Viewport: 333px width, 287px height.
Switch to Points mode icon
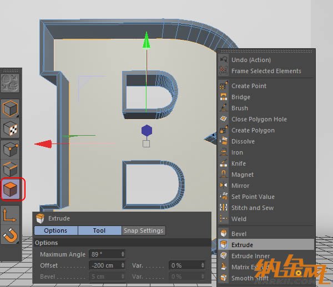coord(10,149)
